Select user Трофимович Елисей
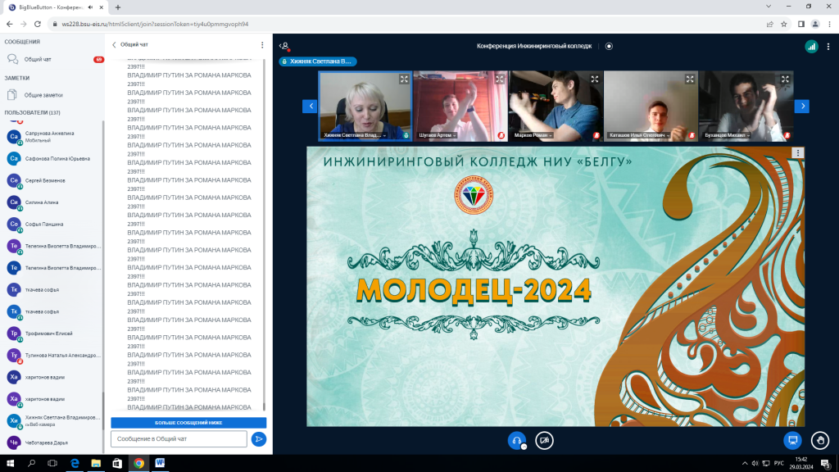Viewport: 839px width, 472px height. pos(52,334)
